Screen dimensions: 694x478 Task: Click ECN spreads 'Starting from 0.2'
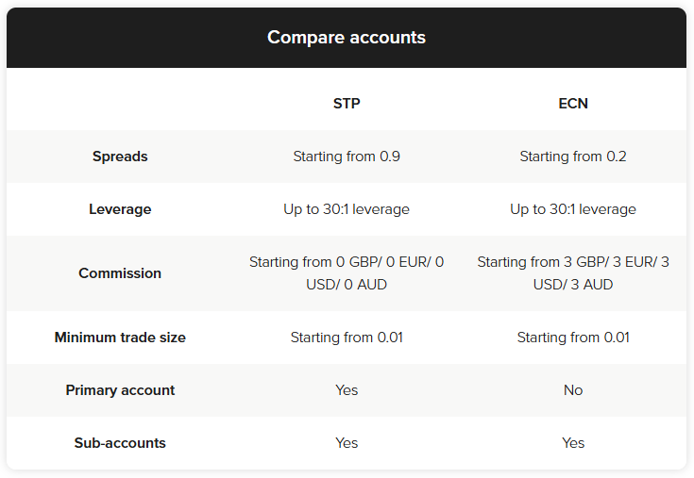(x=573, y=157)
